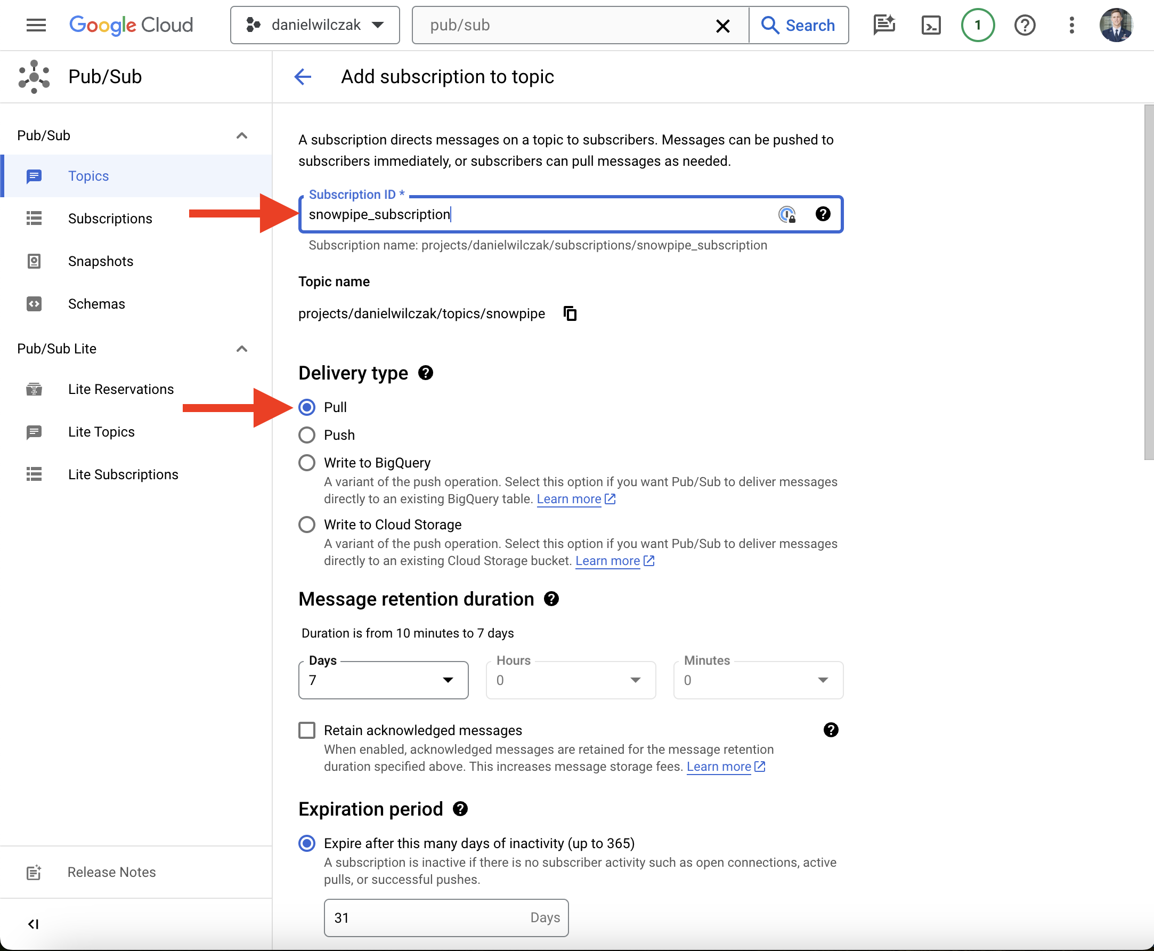Open the three-dot settings menu
This screenshot has width=1154, height=951.
1071,25
